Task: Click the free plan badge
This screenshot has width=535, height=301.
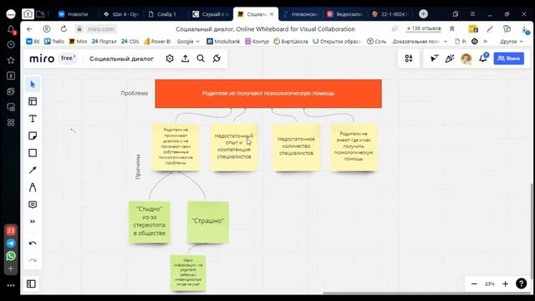Action: coord(68,59)
